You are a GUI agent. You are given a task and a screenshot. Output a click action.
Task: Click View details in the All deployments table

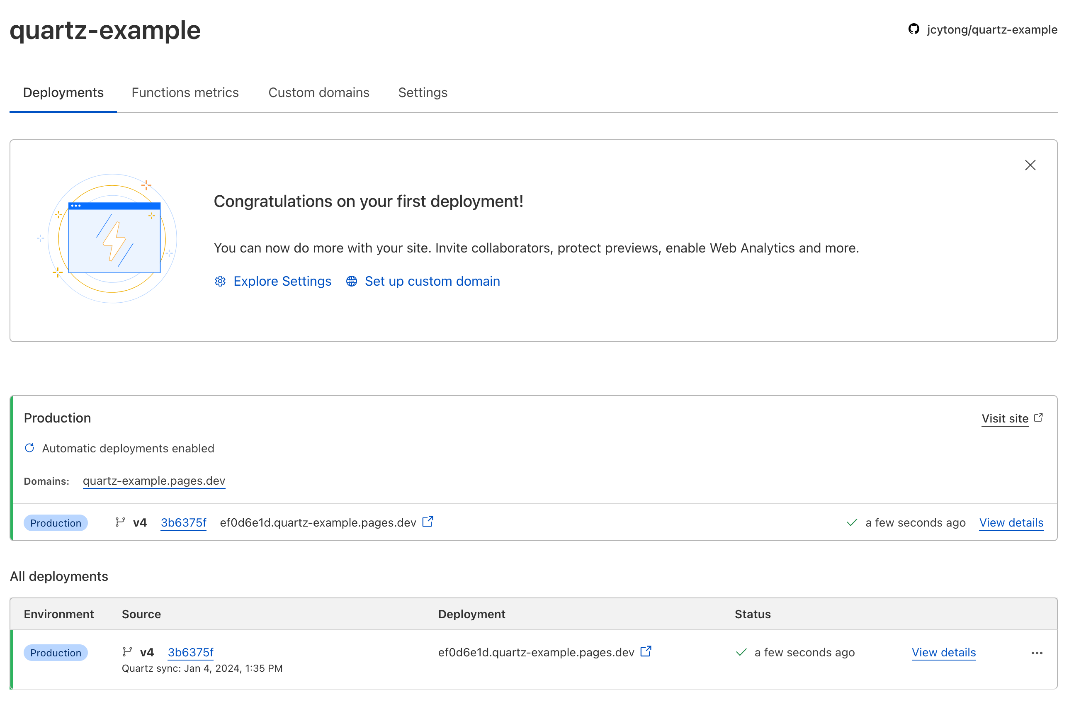[943, 653]
